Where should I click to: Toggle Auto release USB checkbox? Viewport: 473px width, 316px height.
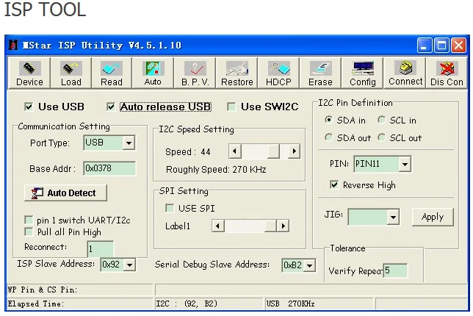pos(111,107)
